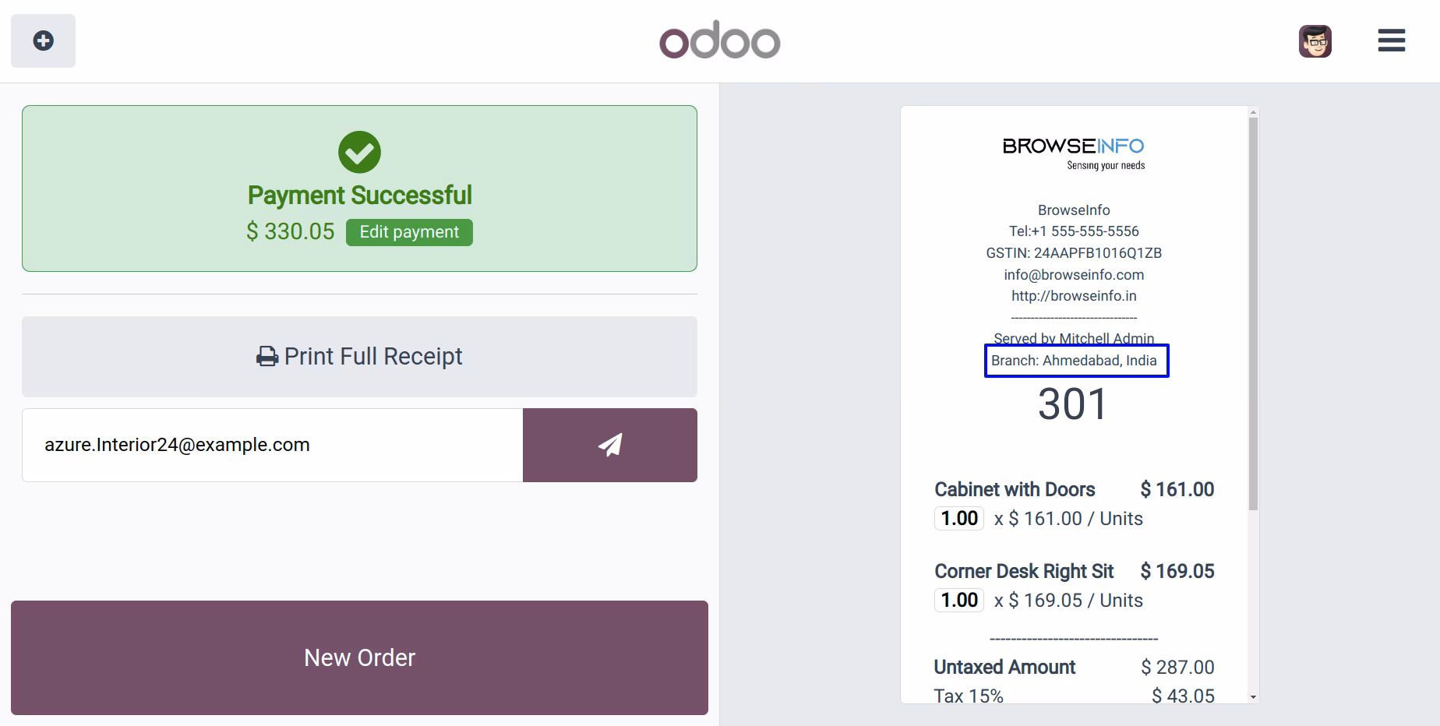Click order number 301 on receipt
Screen dimensions: 1440x726
(1072, 404)
